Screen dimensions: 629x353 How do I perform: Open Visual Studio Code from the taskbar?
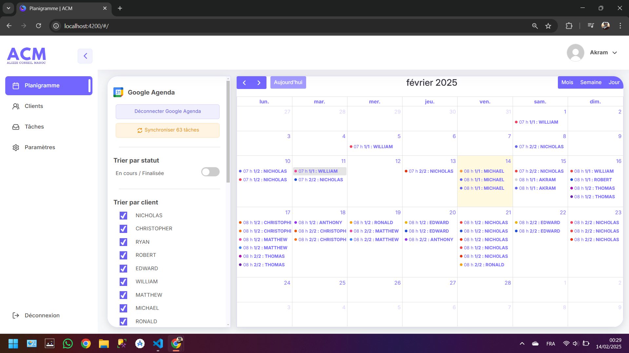click(x=158, y=344)
